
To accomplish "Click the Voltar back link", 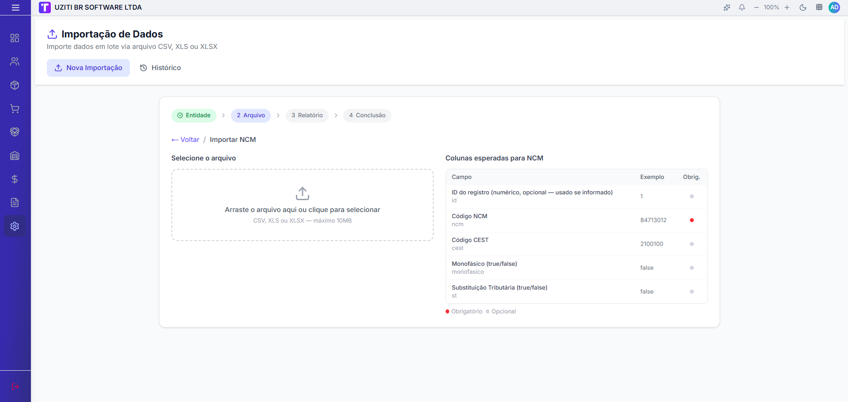I will tap(185, 140).
